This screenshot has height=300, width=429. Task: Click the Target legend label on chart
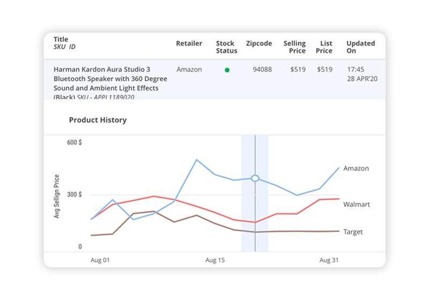click(x=353, y=232)
